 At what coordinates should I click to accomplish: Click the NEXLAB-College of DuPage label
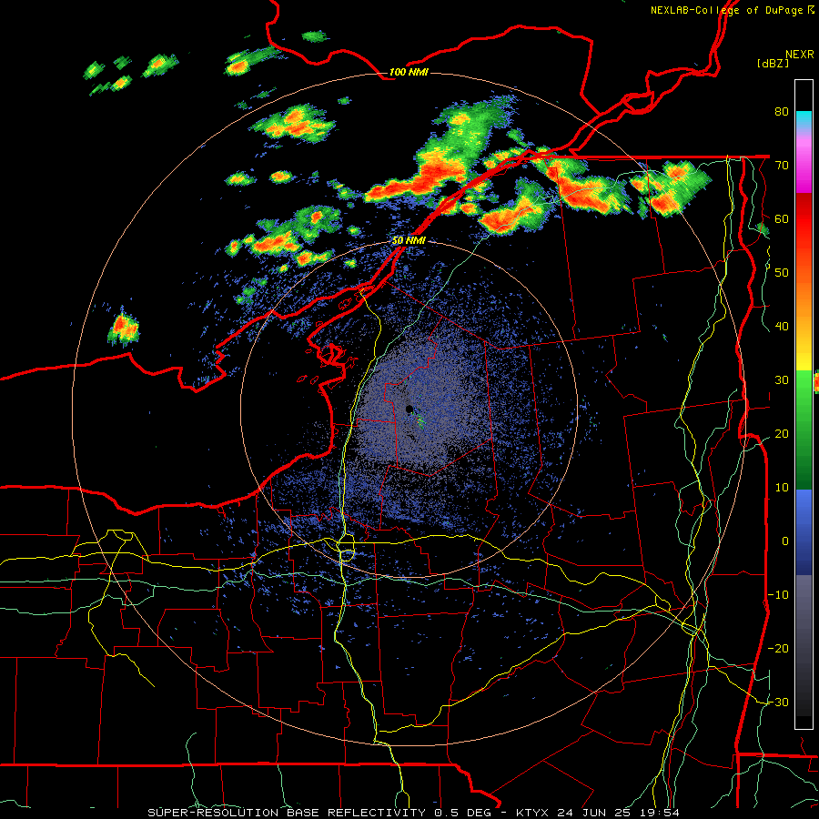tap(726, 10)
